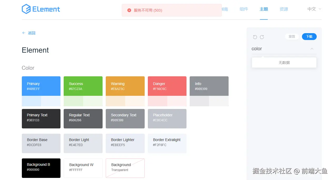The image size is (333, 180).
Task: Click the back arrow icon beside 返回
Action: click(24, 33)
